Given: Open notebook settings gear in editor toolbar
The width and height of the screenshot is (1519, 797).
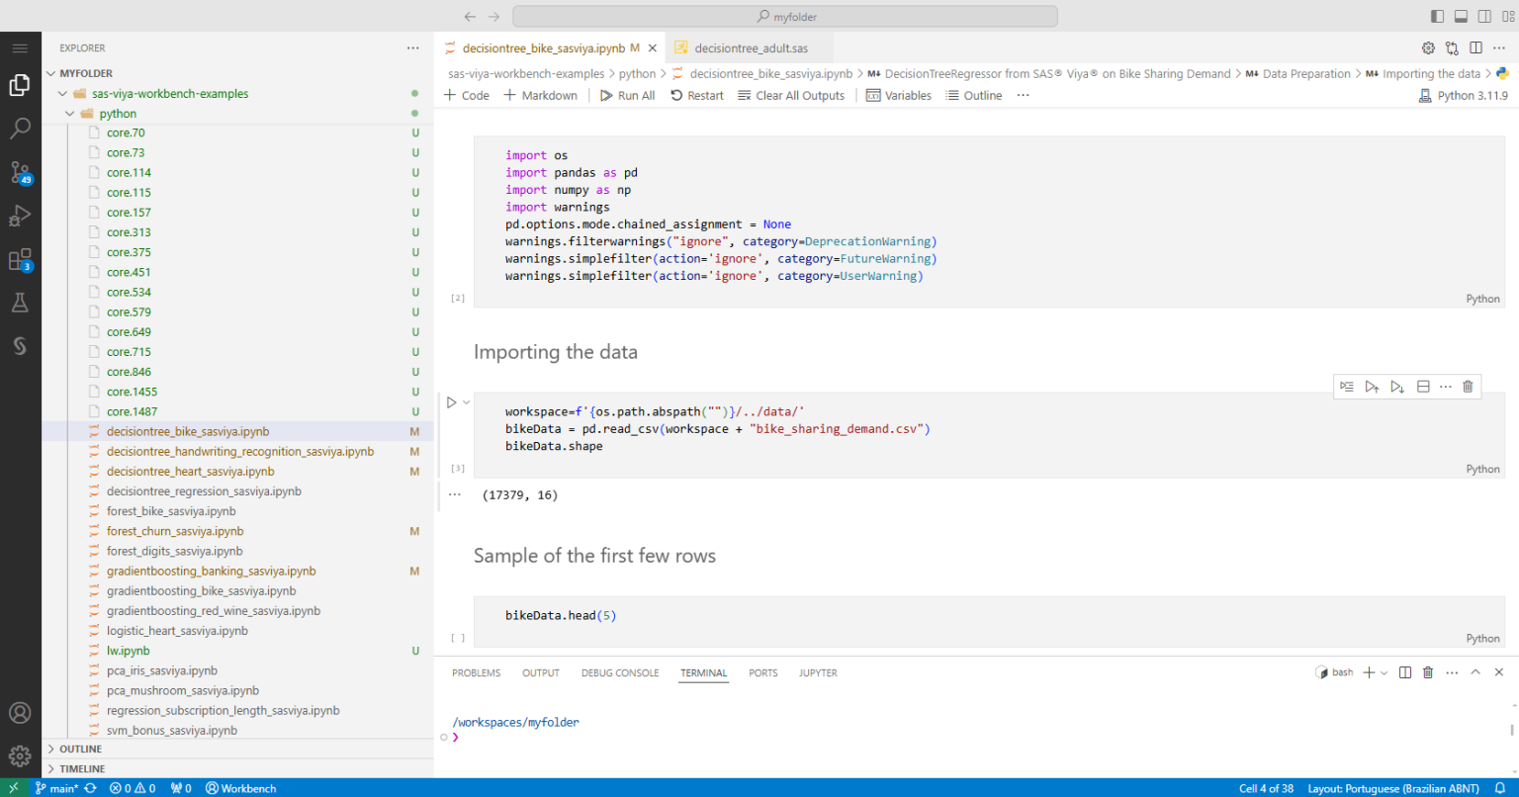Looking at the screenshot, I should [1427, 46].
